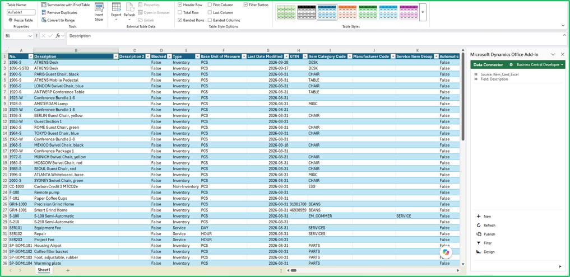Screen dimensions: 570x277
Task: Open the Item Category Code filter dropdown
Action: [349, 57]
